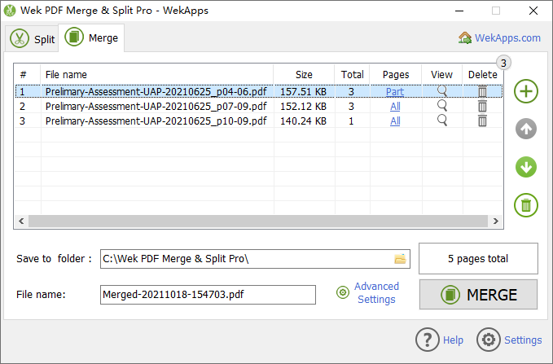Click the green plus add-file icon
The image size is (553, 364).
tap(526, 91)
